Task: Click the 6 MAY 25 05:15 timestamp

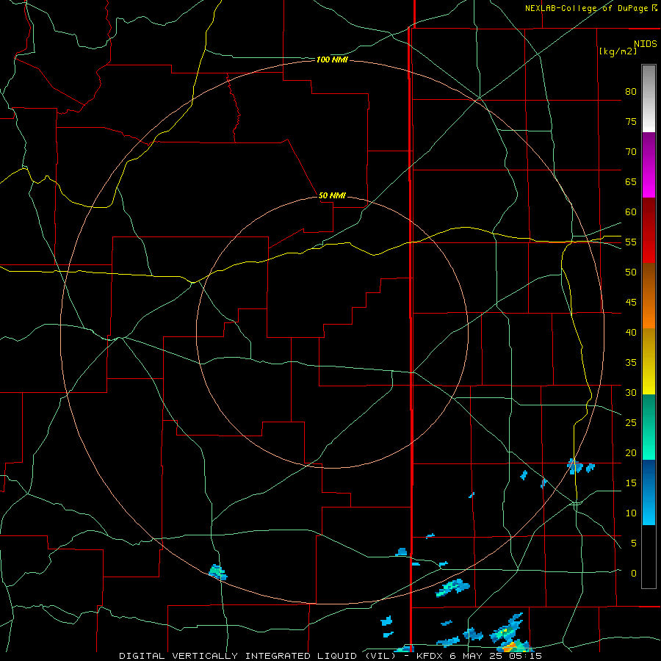Action: [496, 656]
